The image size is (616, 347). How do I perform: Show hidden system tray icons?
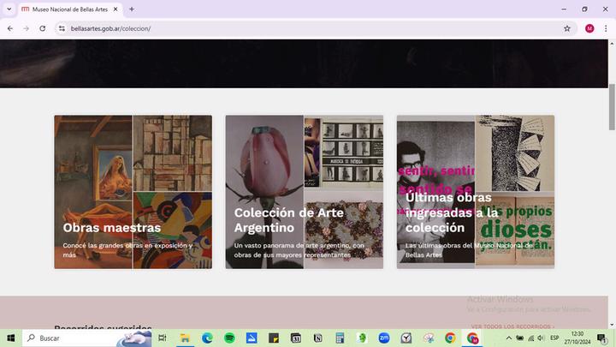509,338
